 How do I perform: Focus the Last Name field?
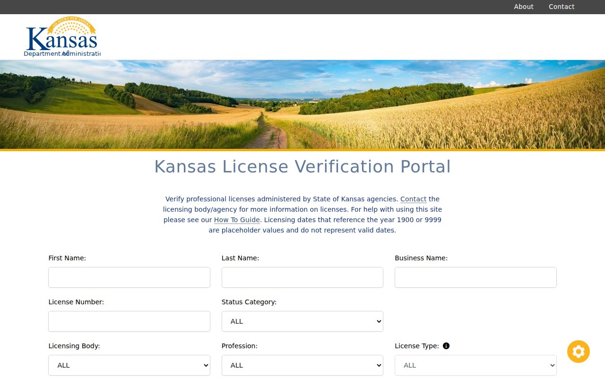pyautogui.click(x=302, y=277)
